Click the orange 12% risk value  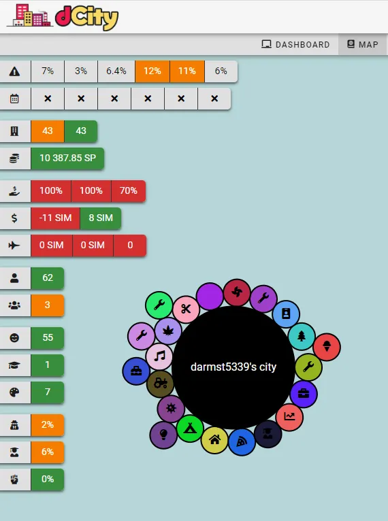point(152,71)
